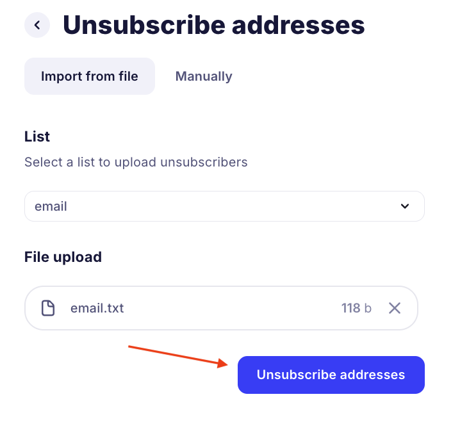Go back using the left chevron icon
Screen dimensions: 469x447
(37, 25)
